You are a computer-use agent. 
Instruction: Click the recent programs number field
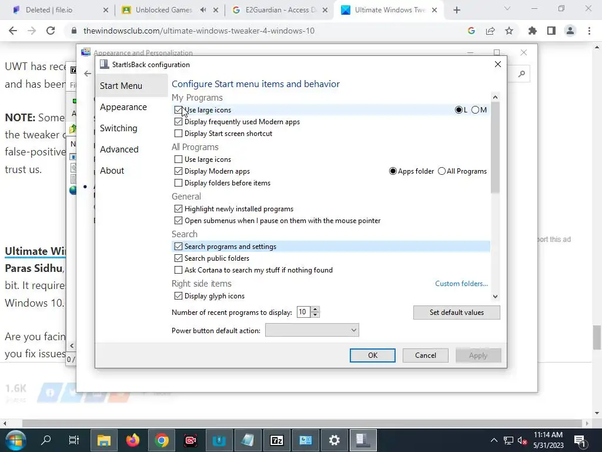point(303,312)
